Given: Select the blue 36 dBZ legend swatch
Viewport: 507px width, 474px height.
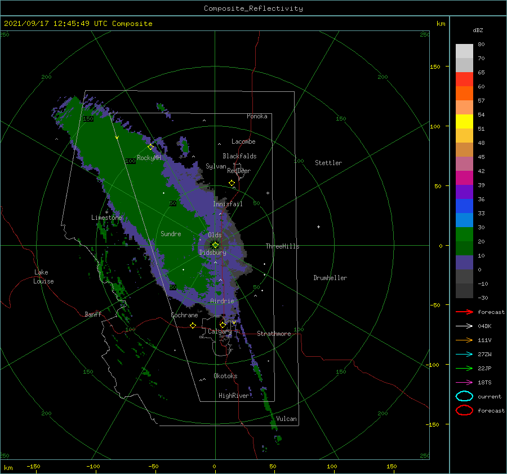Looking at the screenshot, I should click(464, 206).
